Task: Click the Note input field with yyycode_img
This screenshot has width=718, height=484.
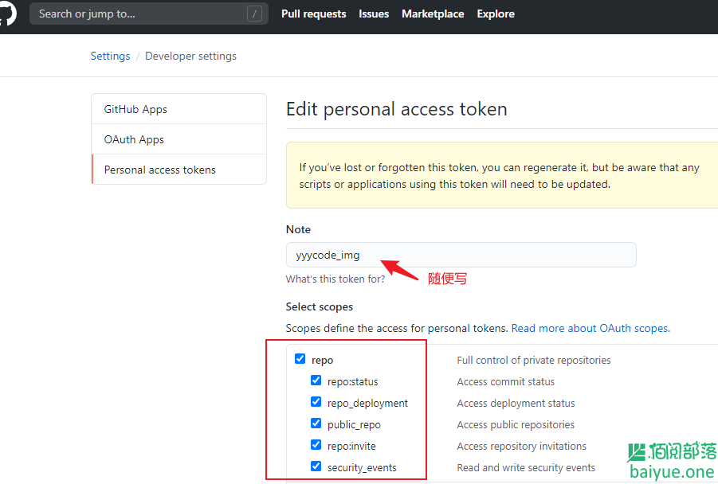Action: tap(461, 255)
